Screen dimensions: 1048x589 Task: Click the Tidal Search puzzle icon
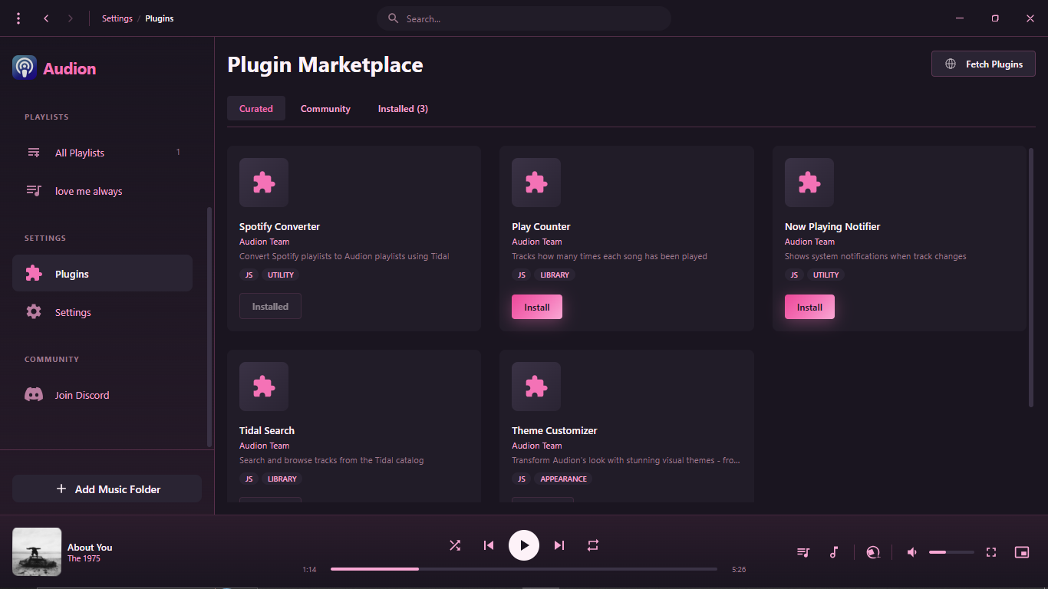pos(264,387)
